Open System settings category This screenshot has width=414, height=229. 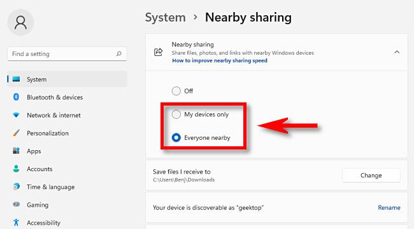(67, 79)
